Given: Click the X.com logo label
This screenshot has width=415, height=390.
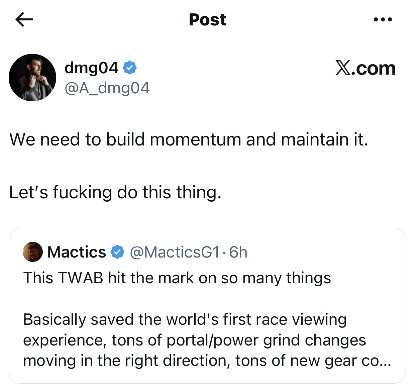Looking at the screenshot, I should [366, 68].
